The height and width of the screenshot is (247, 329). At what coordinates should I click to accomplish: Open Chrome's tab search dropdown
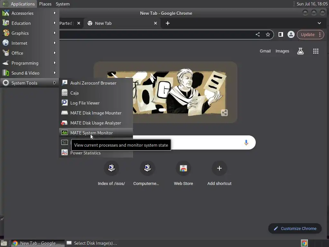click(319, 23)
